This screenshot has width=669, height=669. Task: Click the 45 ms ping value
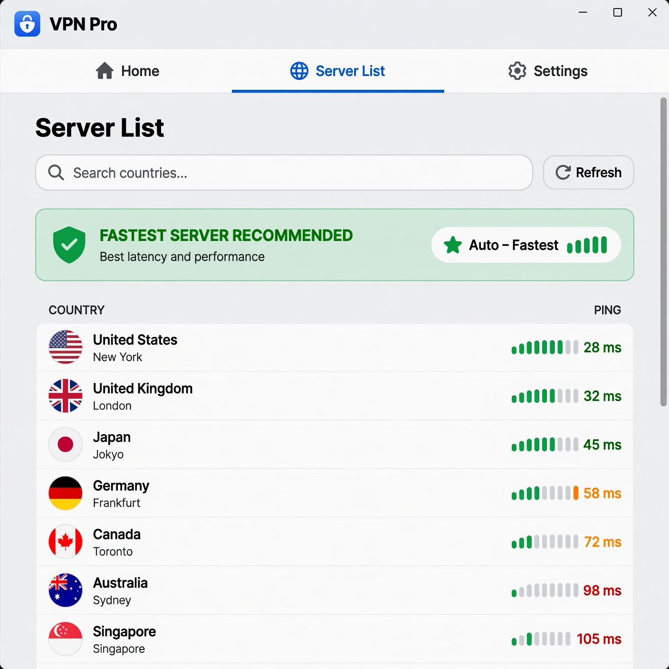(x=602, y=445)
